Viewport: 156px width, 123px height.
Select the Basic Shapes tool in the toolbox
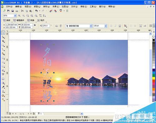(3, 70)
